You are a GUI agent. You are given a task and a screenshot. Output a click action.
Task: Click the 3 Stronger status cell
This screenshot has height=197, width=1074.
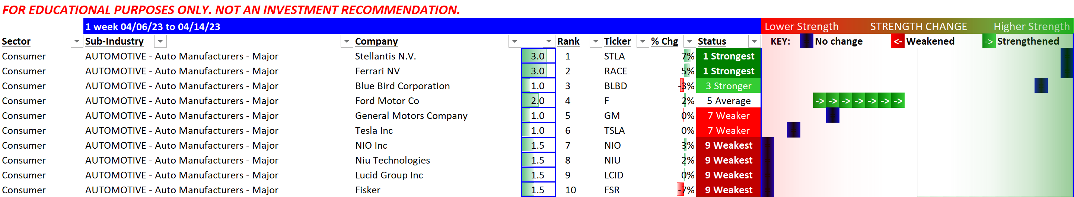(729, 86)
